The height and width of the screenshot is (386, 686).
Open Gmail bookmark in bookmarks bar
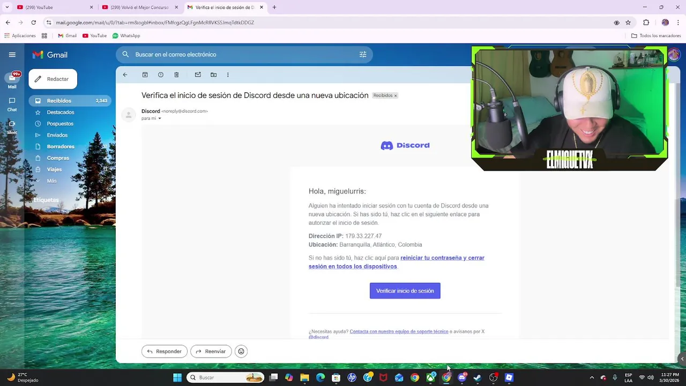pos(67,35)
